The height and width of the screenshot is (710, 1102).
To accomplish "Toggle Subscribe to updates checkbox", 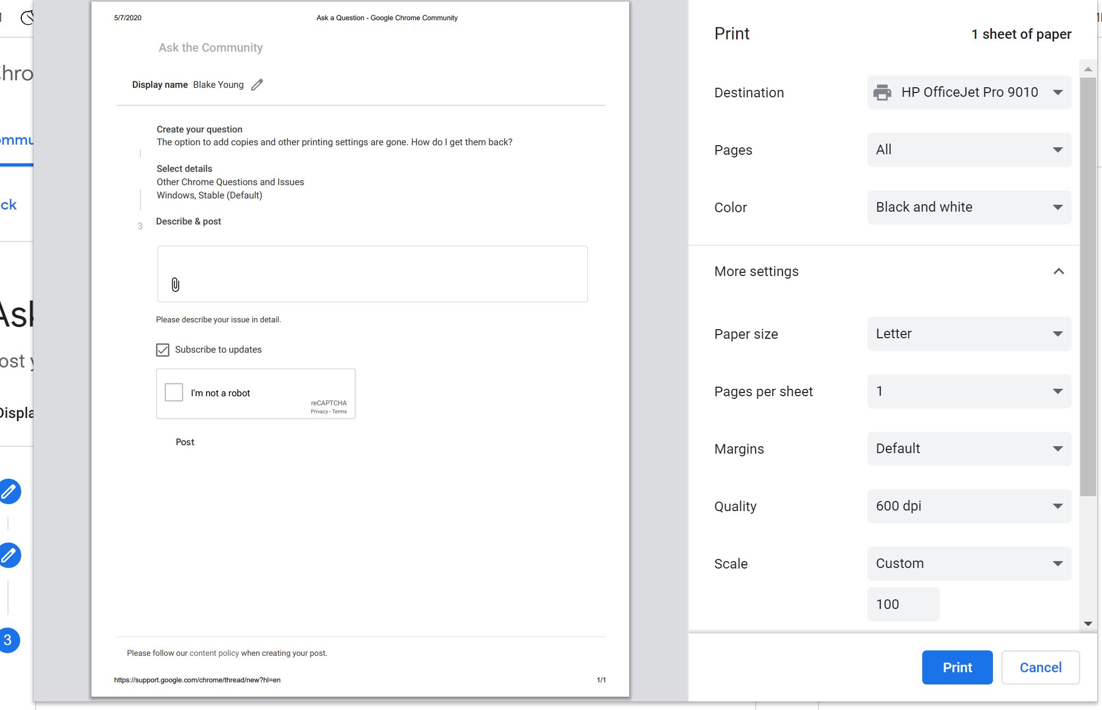I will point(163,349).
